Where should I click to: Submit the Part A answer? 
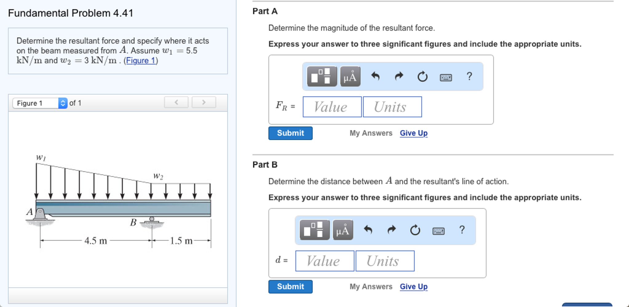click(290, 133)
